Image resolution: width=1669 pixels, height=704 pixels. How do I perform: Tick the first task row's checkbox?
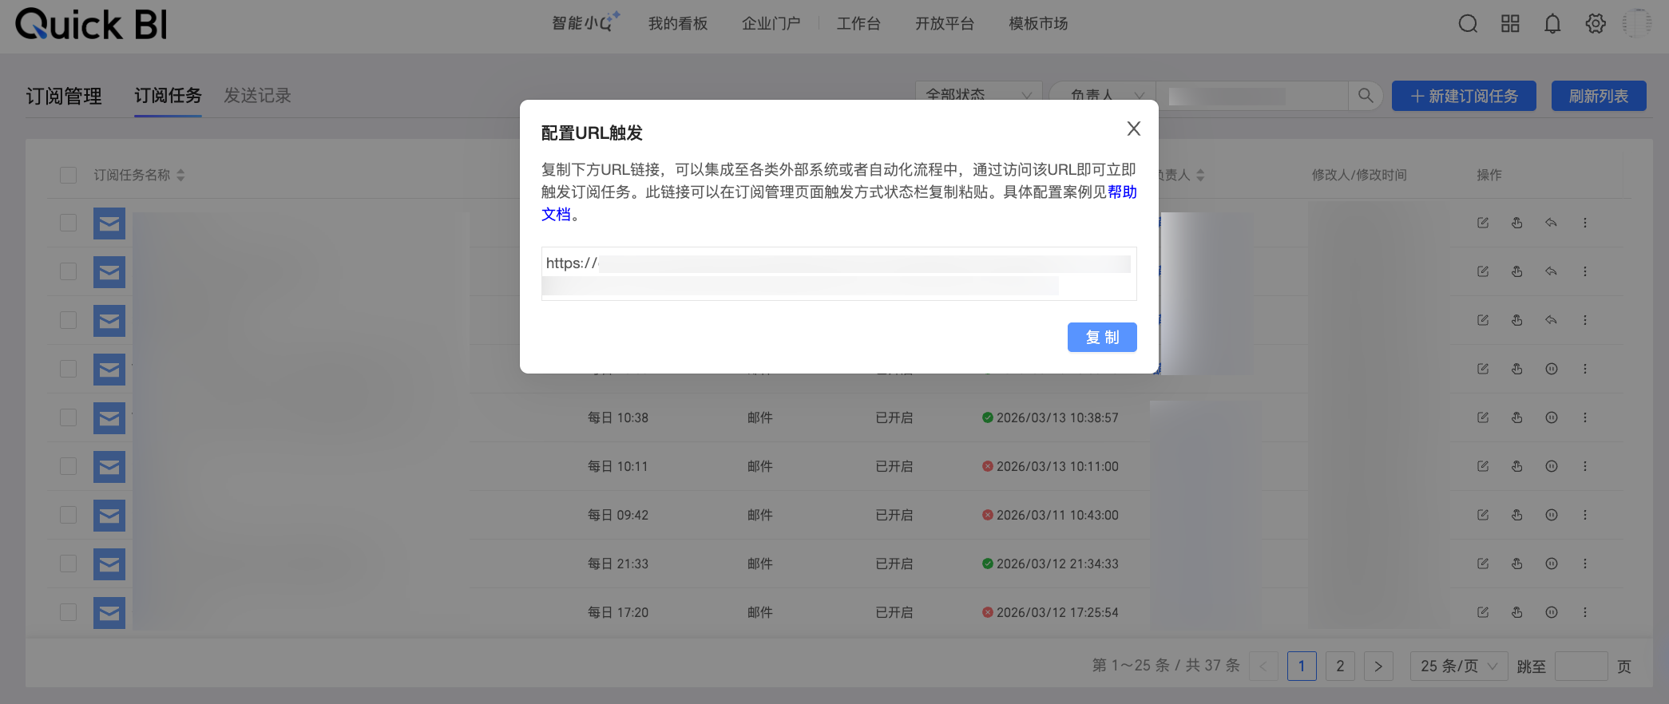click(69, 223)
